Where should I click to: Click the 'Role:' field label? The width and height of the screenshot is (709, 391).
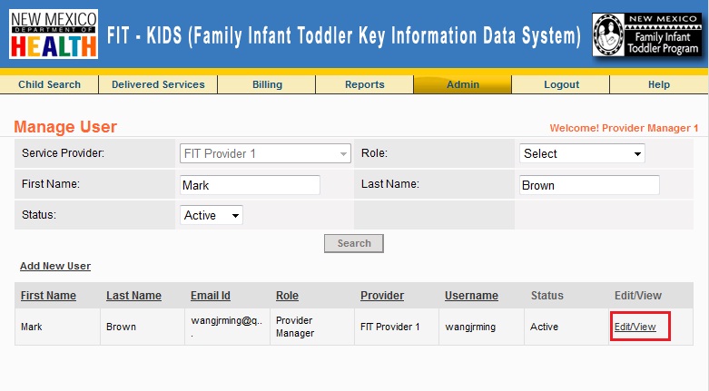[x=374, y=153]
